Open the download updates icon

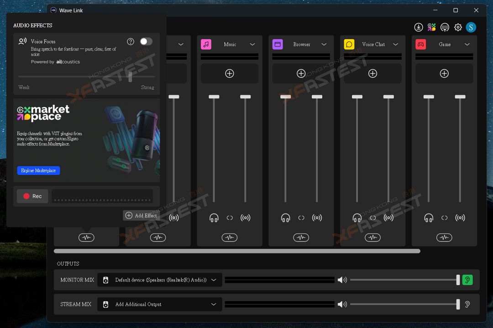click(x=418, y=27)
